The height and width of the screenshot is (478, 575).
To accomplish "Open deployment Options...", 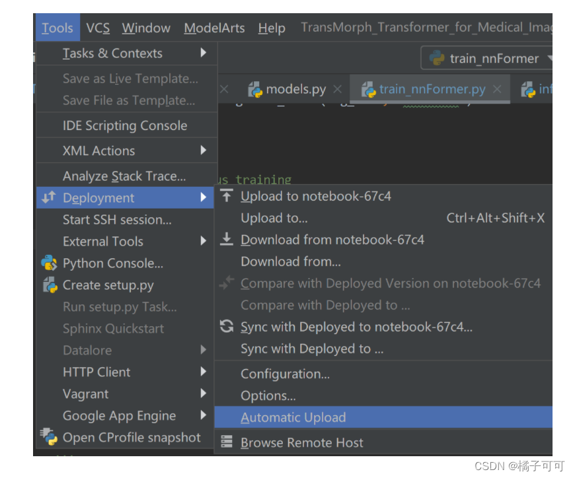I will click(383, 396).
